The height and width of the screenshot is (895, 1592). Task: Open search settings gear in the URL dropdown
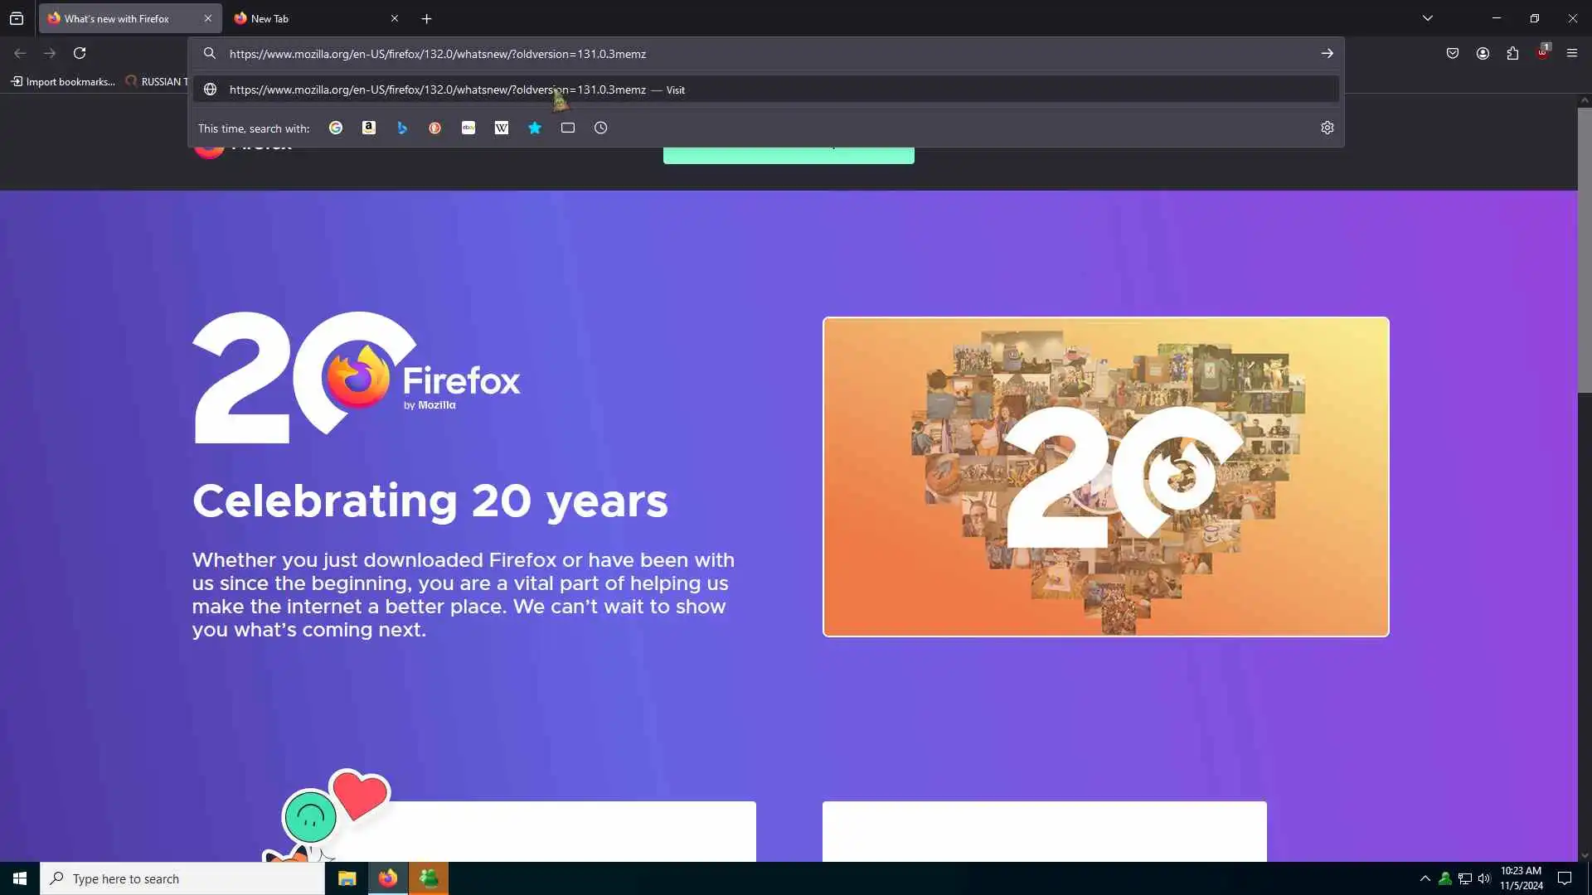pos(1327,128)
